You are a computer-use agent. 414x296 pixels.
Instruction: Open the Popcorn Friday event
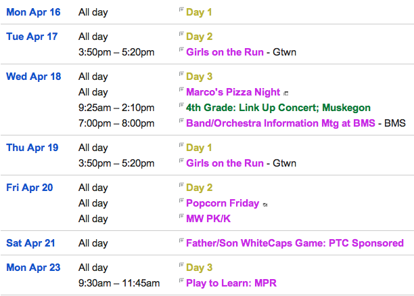click(x=223, y=203)
